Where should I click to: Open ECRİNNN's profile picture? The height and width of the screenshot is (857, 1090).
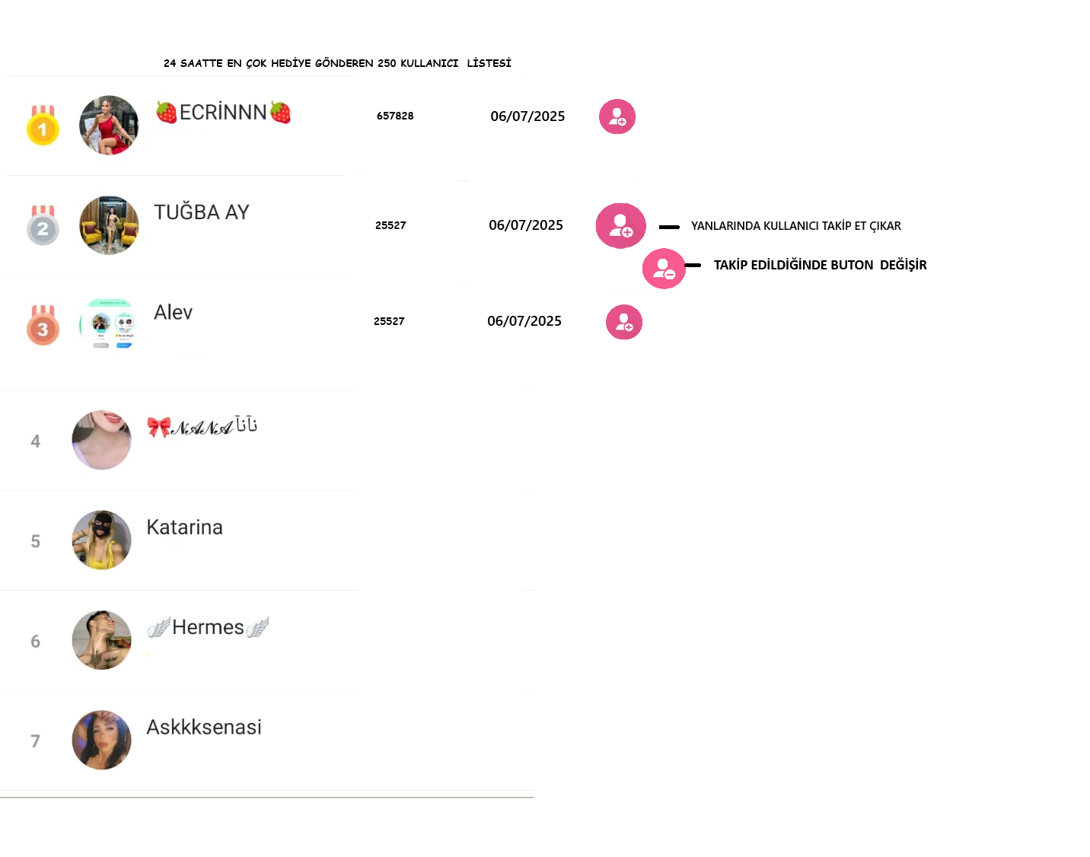click(109, 125)
